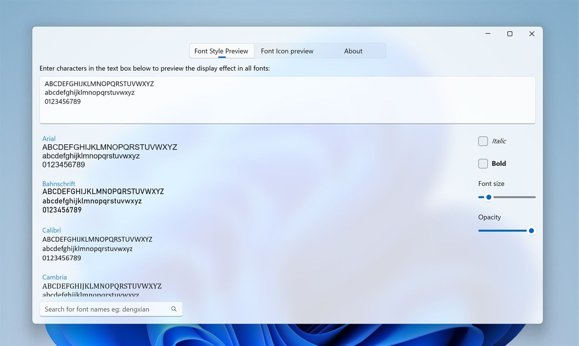
Task: Click the Italic label text
Action: [499, 141]
